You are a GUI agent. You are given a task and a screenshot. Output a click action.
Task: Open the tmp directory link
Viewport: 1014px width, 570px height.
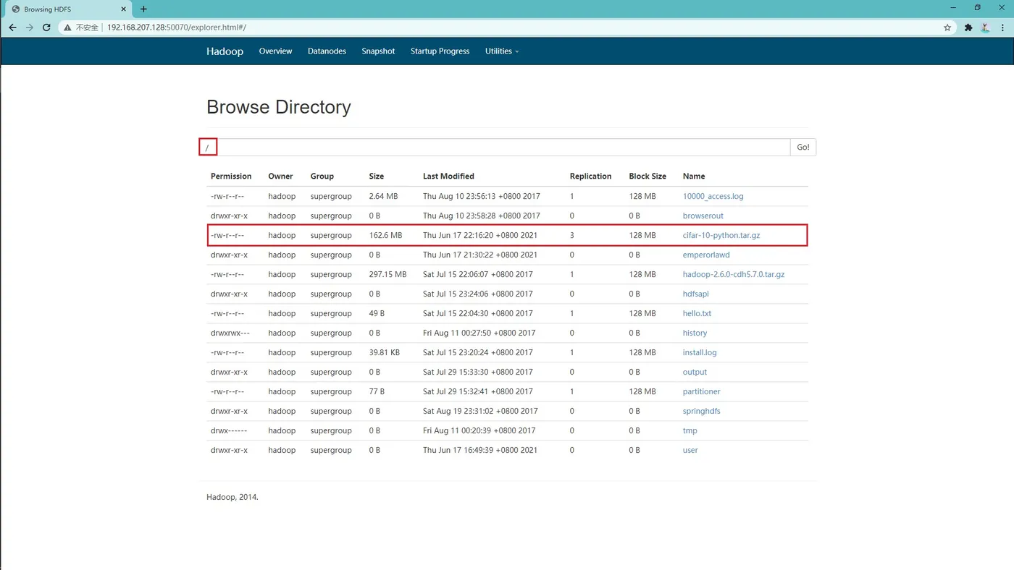click(690, 430)
